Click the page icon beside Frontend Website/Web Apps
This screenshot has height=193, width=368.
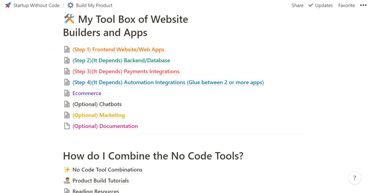[67, 49]
